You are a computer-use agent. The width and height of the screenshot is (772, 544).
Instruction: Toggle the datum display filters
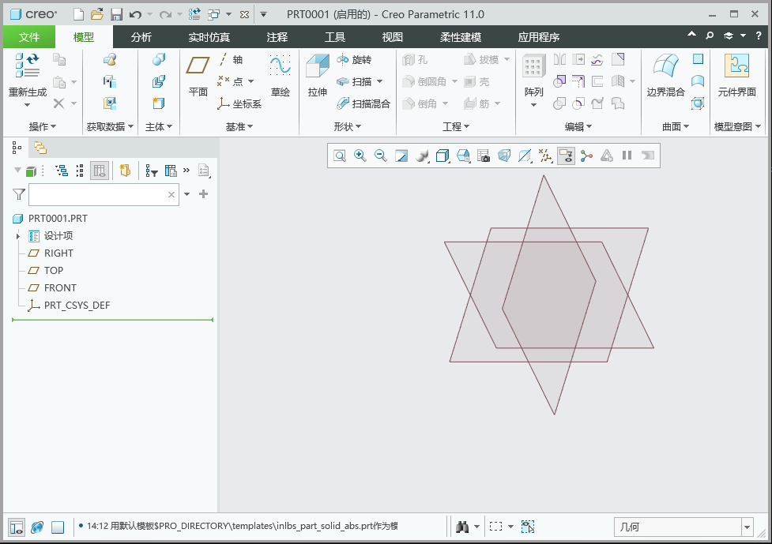click(x=544, y=156)
